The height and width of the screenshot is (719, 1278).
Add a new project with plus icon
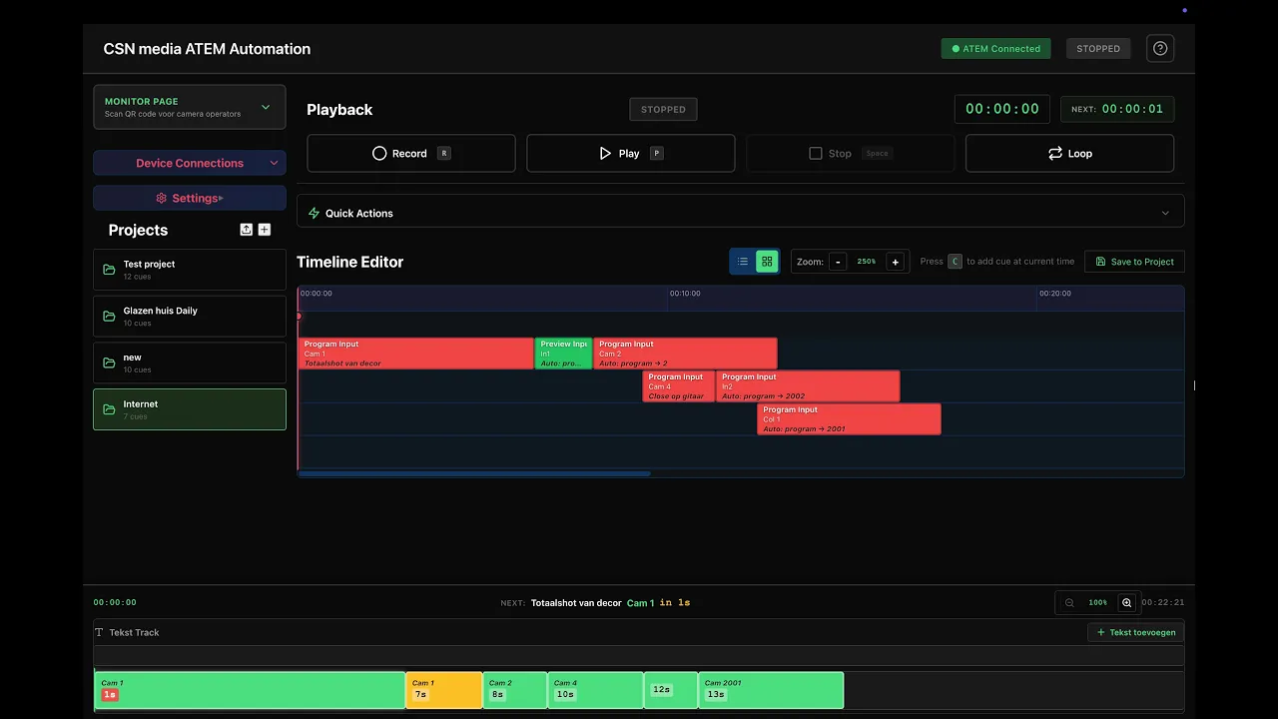[x=265, y=230]
